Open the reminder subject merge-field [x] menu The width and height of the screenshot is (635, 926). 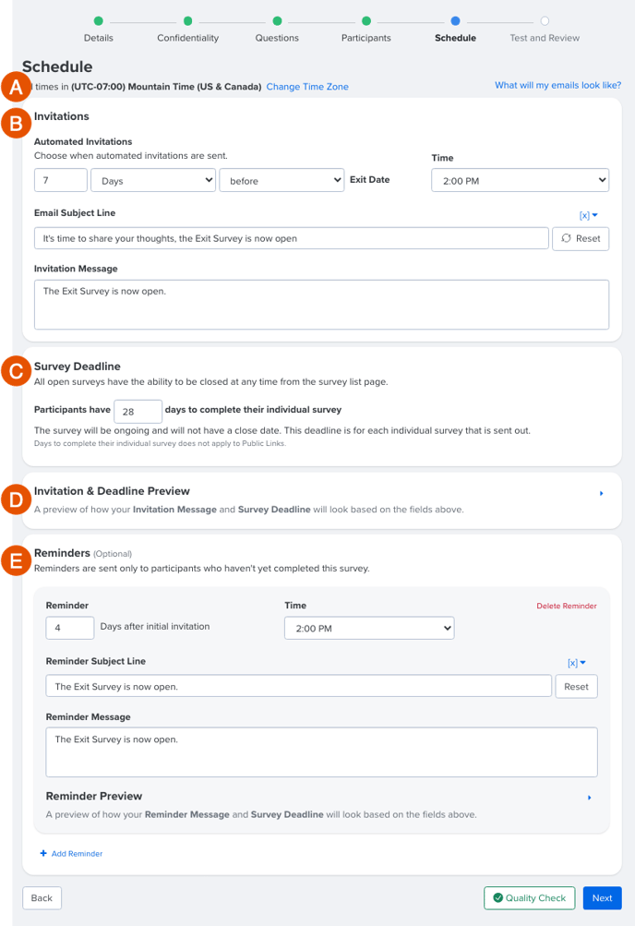pos(577,663)
